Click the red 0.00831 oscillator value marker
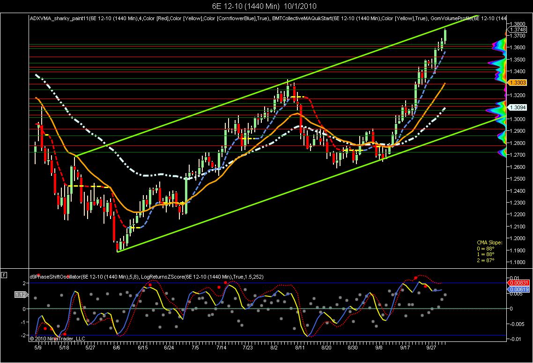 [x=518, y=283]
